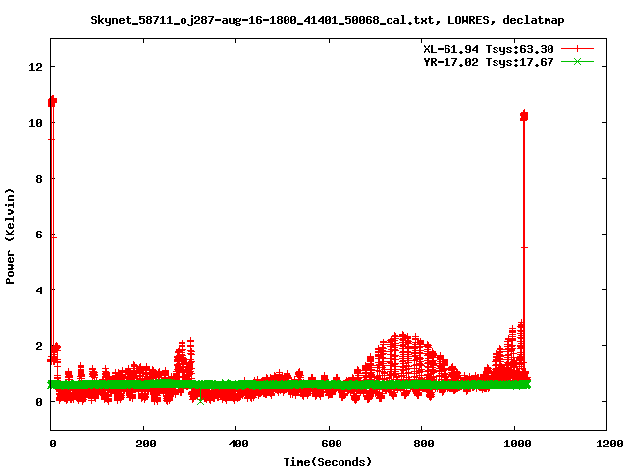Click the y-axis tick label 4

click(x=39, y=290)
